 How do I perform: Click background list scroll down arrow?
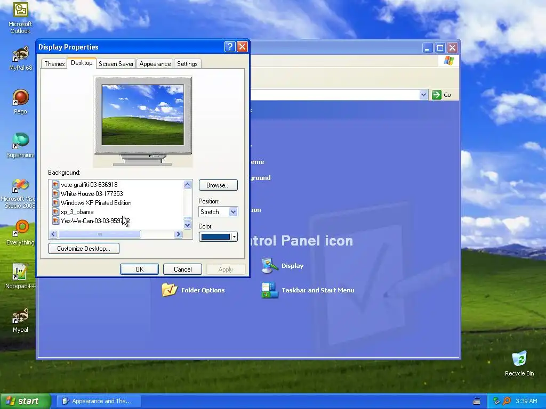(x=187, y=225)
